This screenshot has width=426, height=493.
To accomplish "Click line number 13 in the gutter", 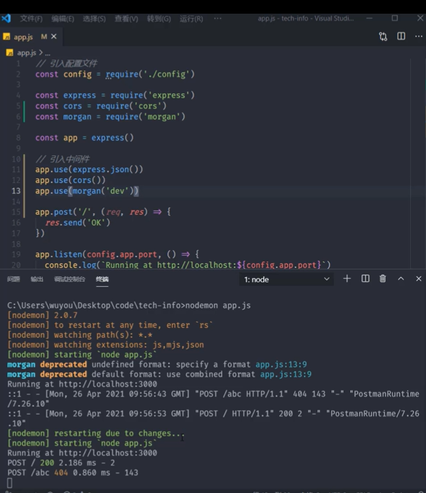I will (16, 191).
